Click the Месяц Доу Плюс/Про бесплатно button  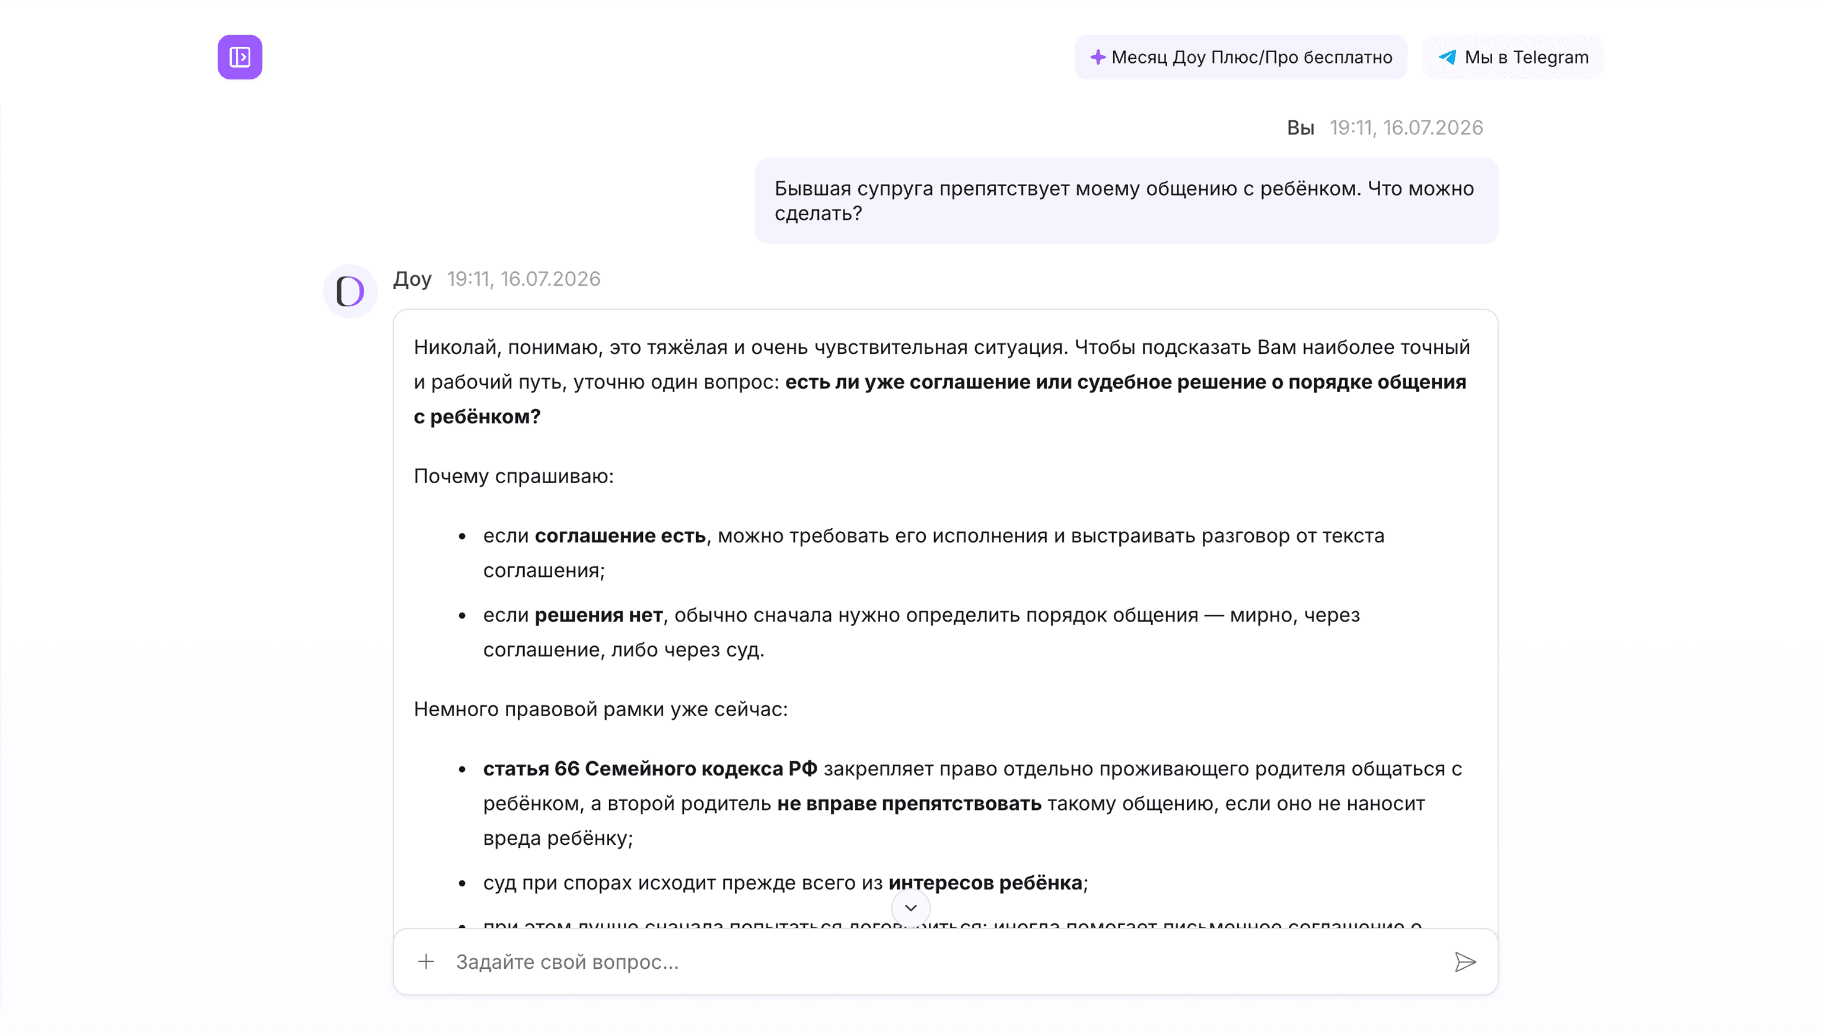tap(1240, 57)
